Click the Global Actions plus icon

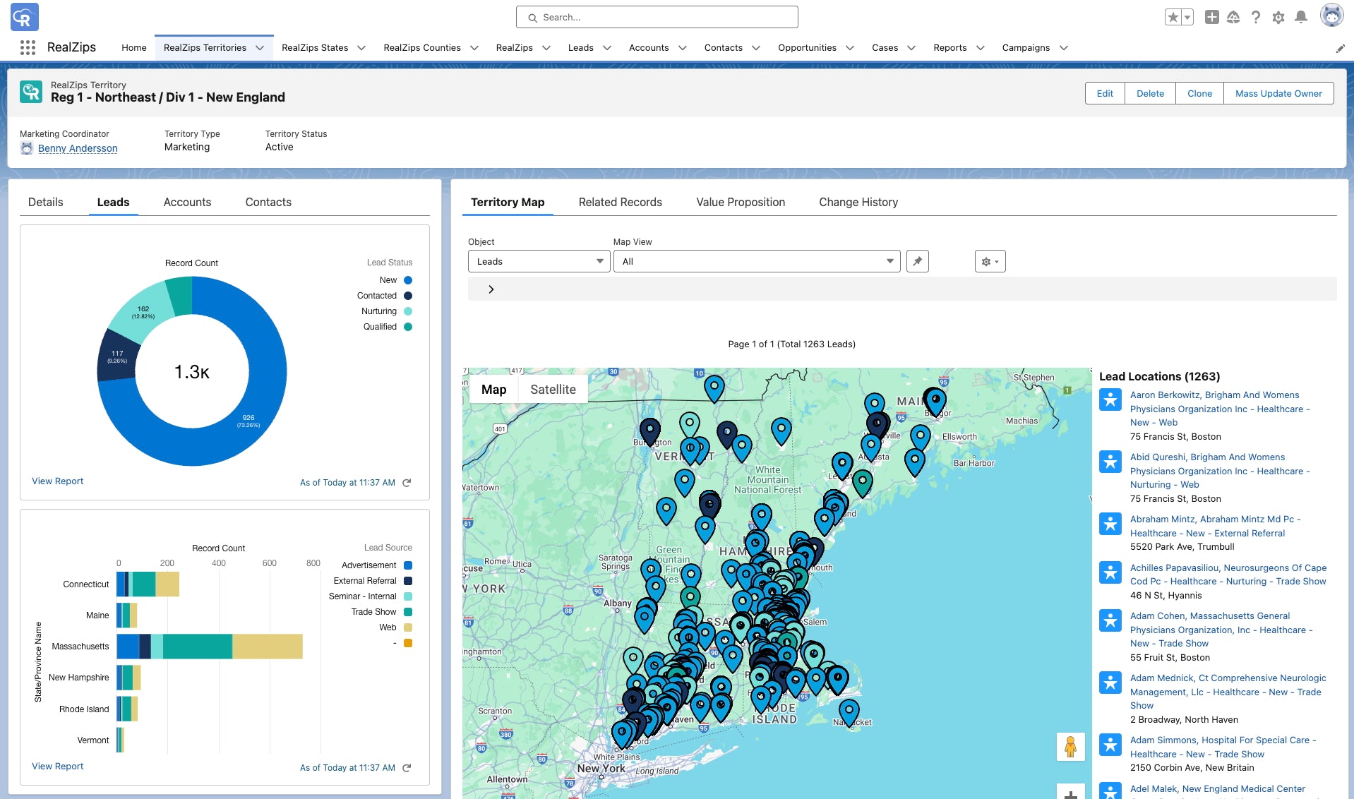pos(1211,17)
